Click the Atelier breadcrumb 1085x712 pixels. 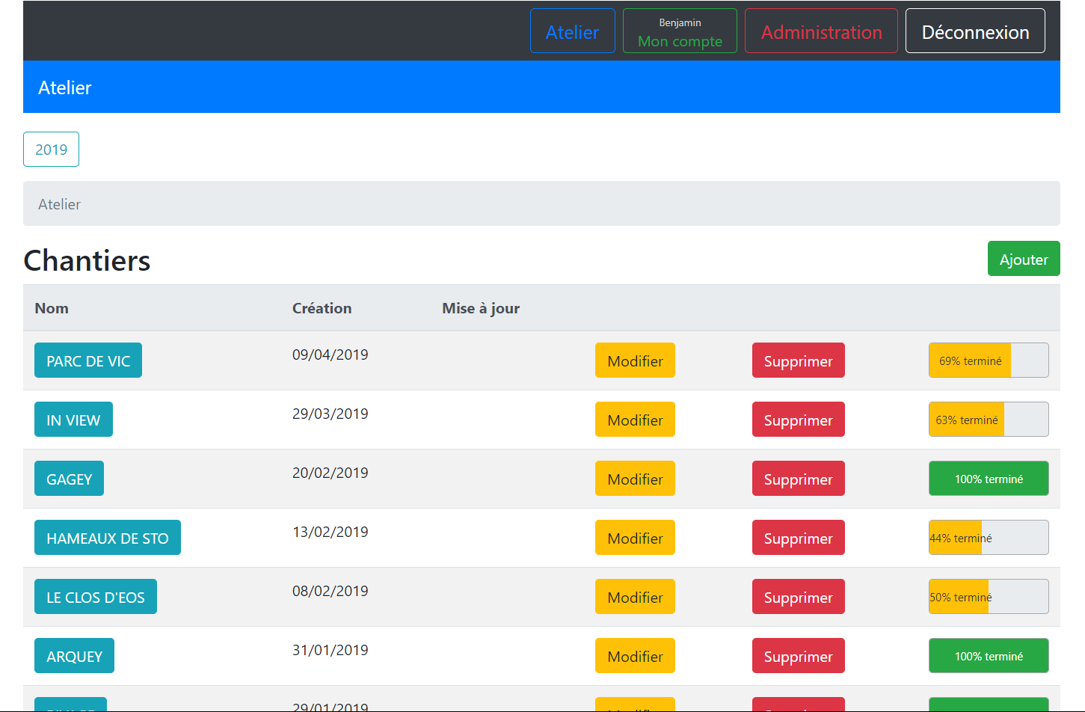[60, 204]
